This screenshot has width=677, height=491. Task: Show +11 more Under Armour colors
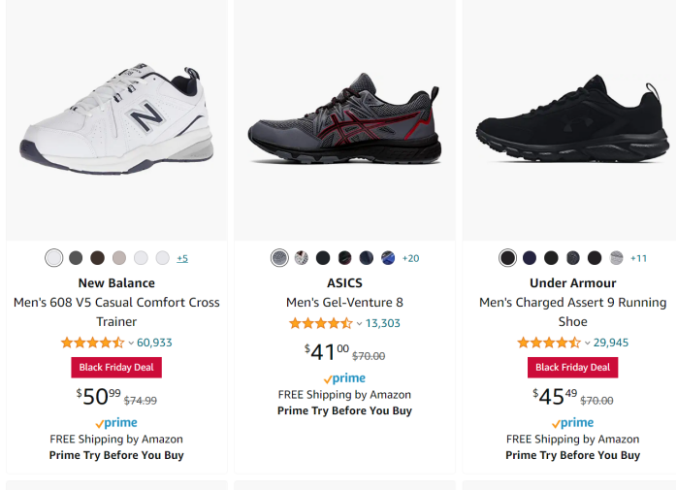638,258
